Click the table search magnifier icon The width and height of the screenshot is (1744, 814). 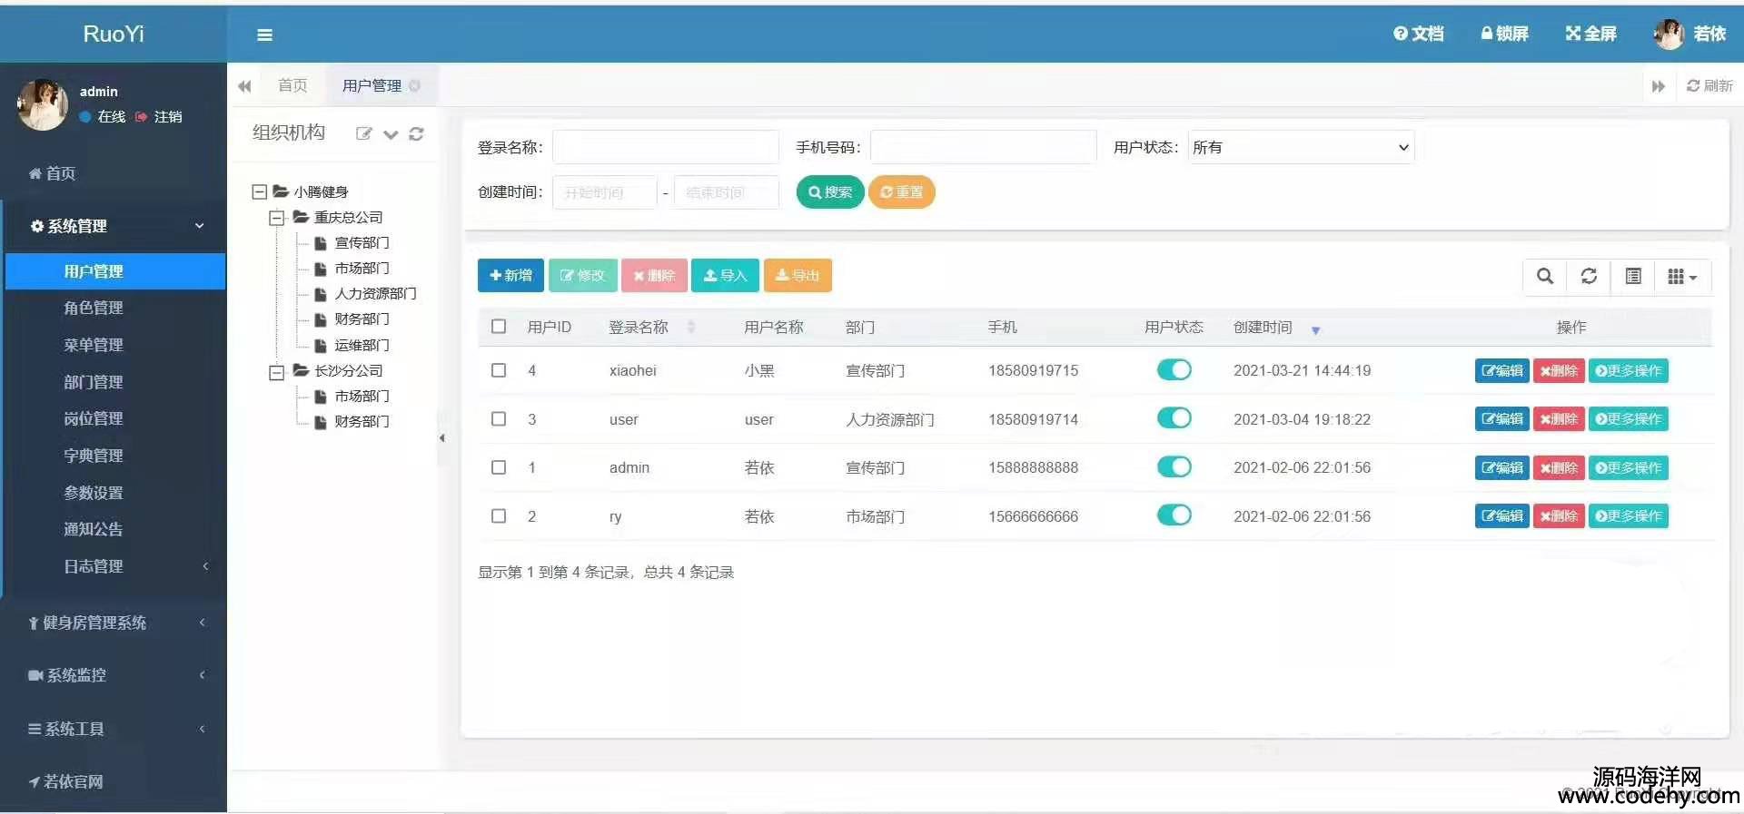1544,276
